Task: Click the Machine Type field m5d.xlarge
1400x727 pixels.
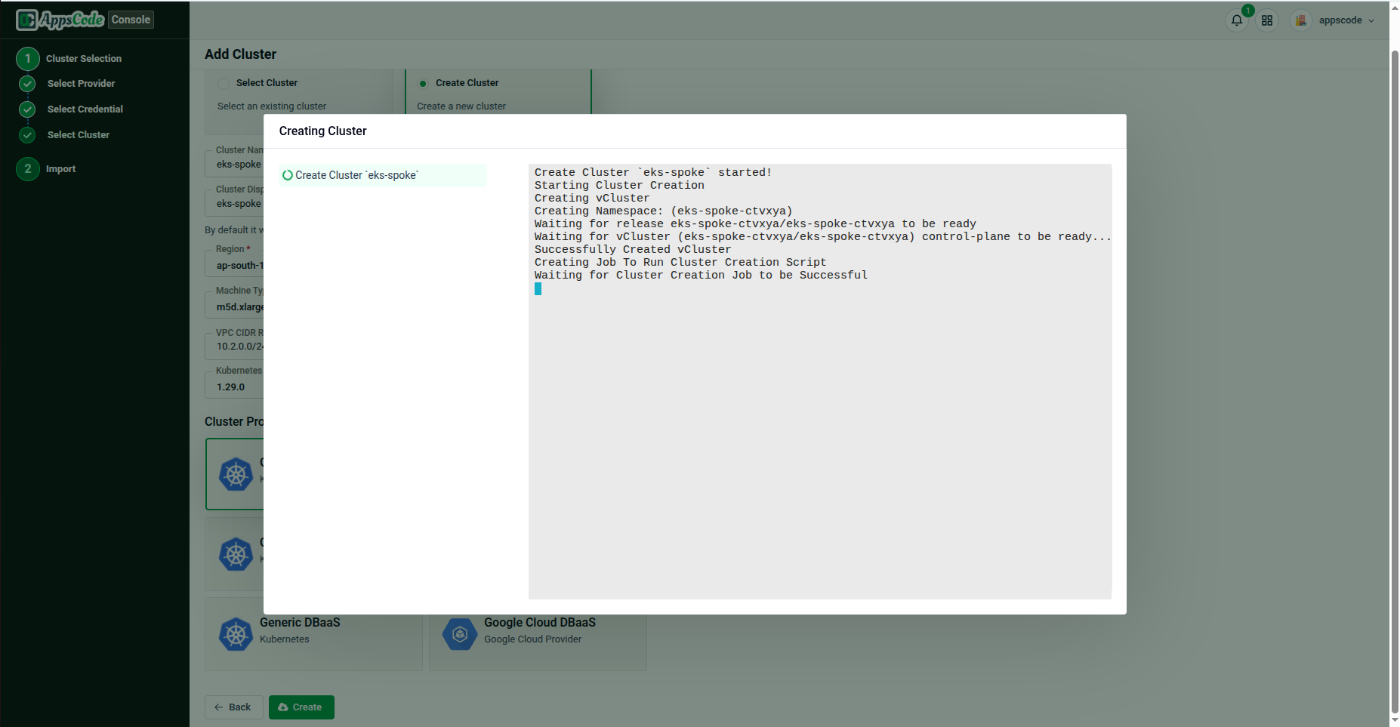Action: [235, 305]
